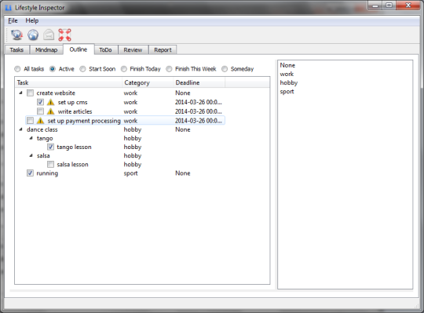This screenshot has height=313, width=424.
Task: Click the Lifestyle Inspector title bar app icon
Action: [x=9, y=8]
